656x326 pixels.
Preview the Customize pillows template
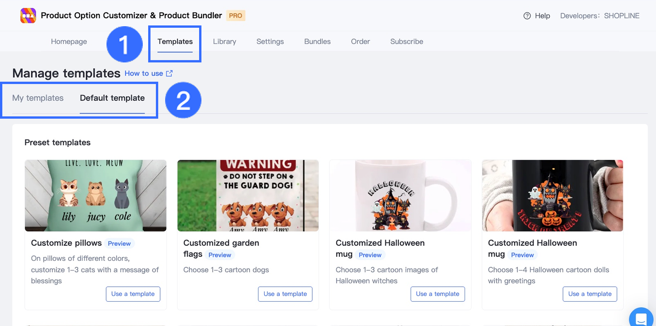119,244
